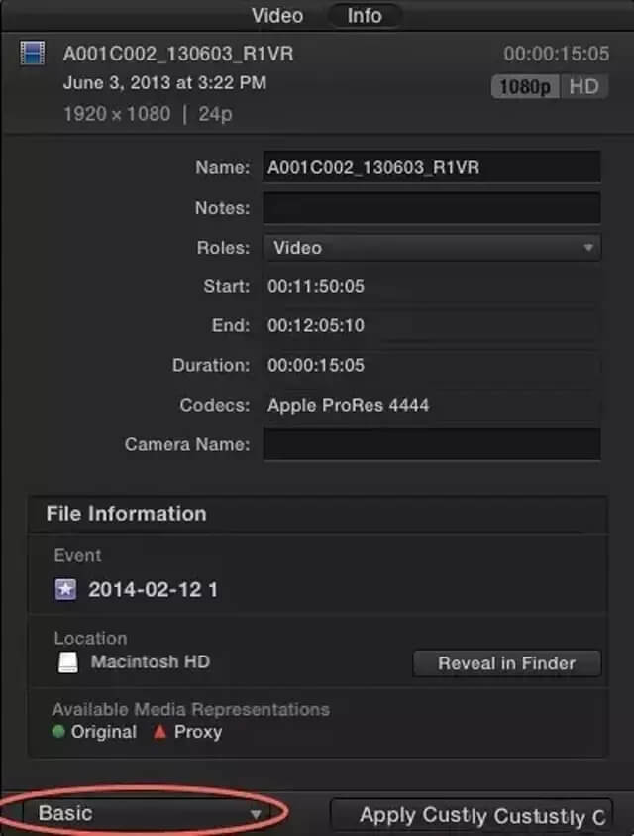The image size is (634, 836).
Task: Click the Start timecode value 00:11:50:05
Action: click(x=316, y=287)
